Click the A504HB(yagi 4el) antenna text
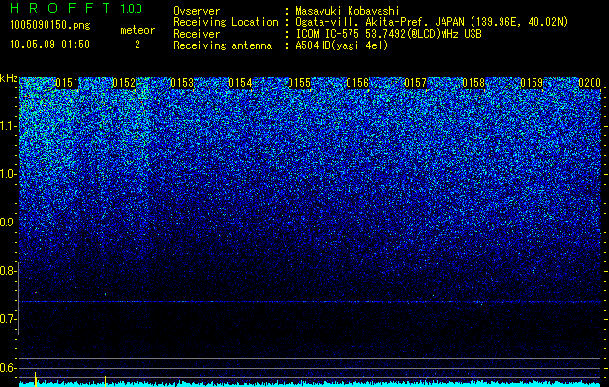Image resolution: width=609 pixels, height=387 pixels. pos(342,45)
